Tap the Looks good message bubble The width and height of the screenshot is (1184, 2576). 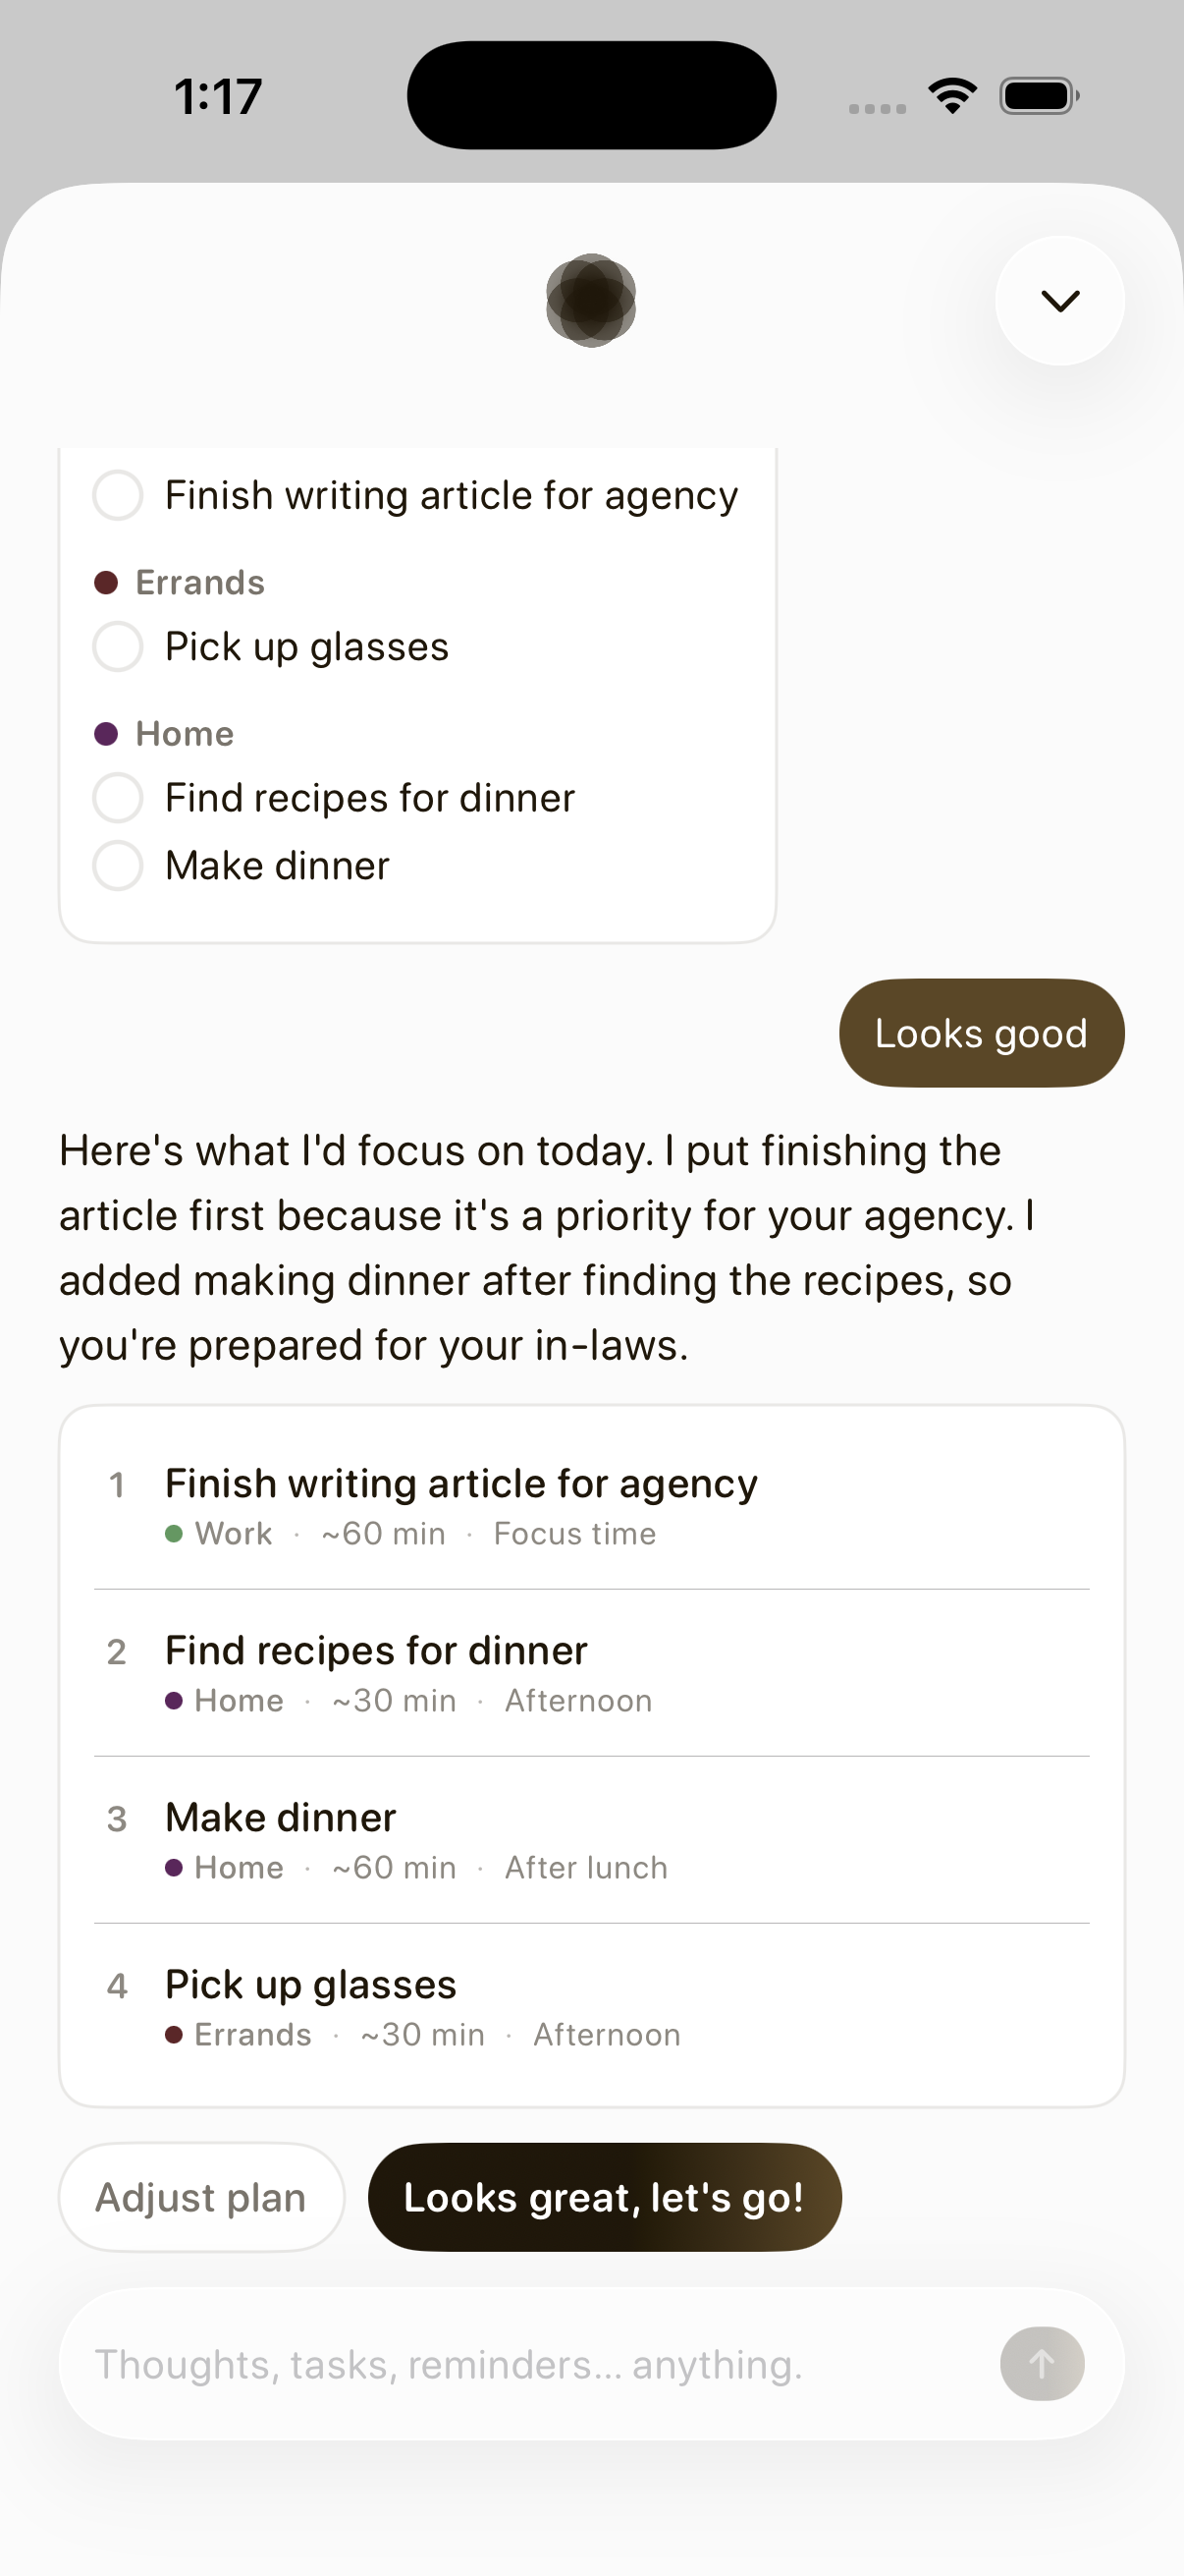981,1033
